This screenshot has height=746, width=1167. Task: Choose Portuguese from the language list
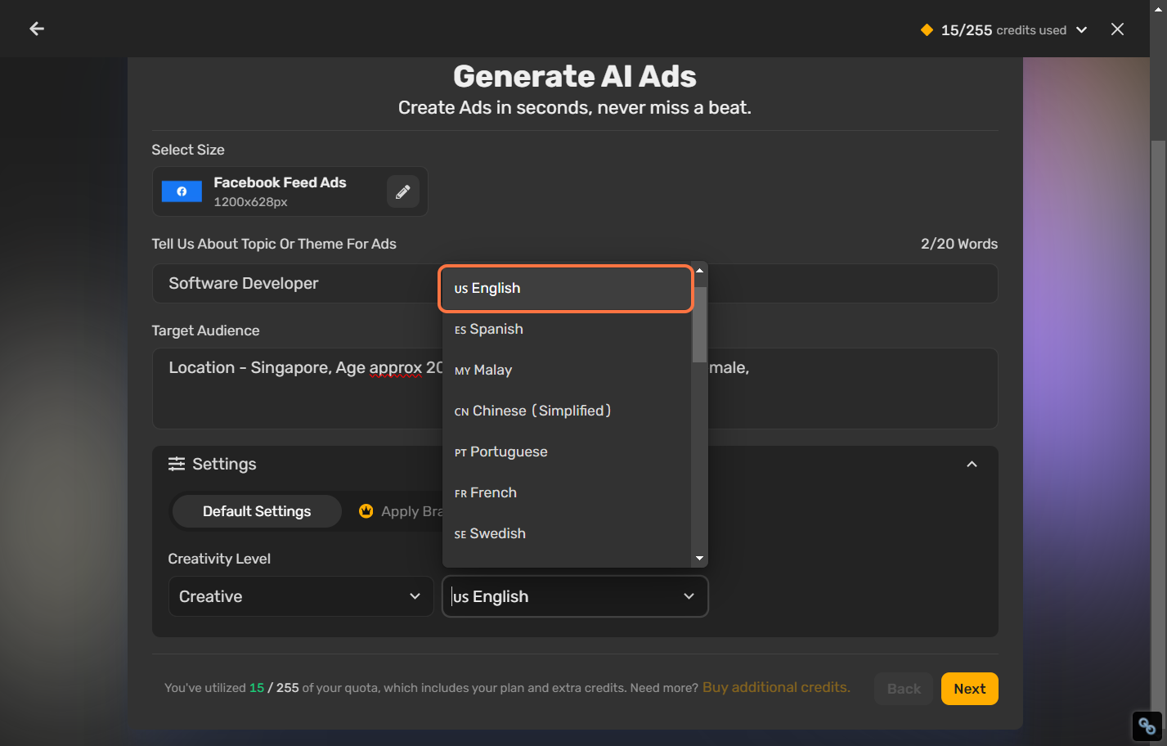pos(566,452)
